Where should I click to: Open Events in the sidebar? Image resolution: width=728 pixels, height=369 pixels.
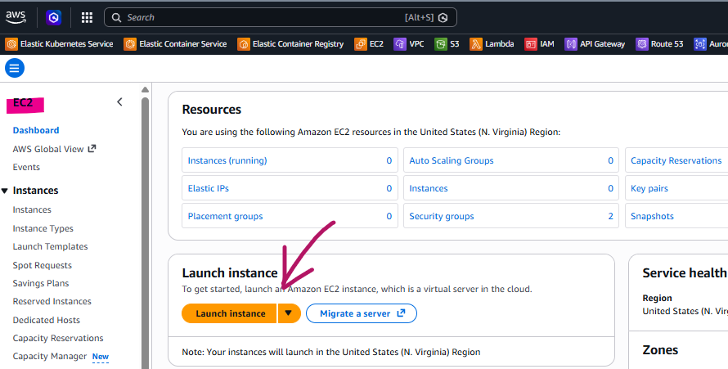pyautogui.click(x=26, y=167)
